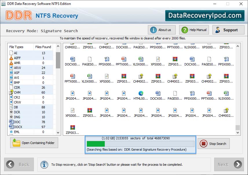248x175 pixels.
Task: Click the AMR file type icon
Action: [x=11, y=63]
